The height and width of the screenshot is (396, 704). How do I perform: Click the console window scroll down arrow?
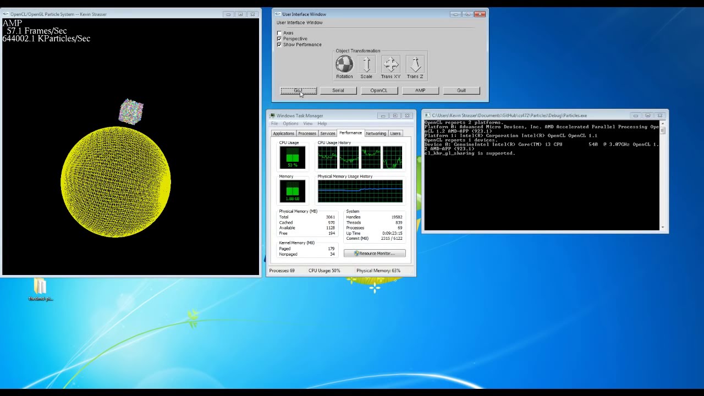[663, 227]
